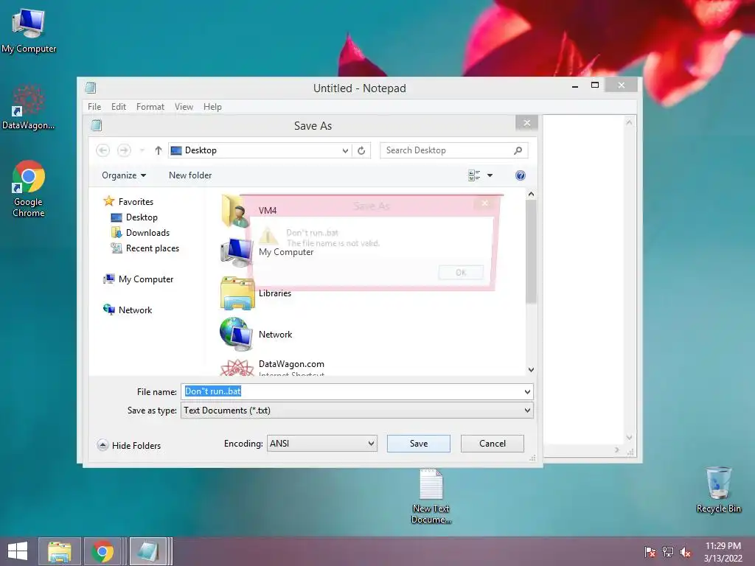Screen dimensions: 755x566
Task: Select Network item in file list
Action: click(256, 334)
